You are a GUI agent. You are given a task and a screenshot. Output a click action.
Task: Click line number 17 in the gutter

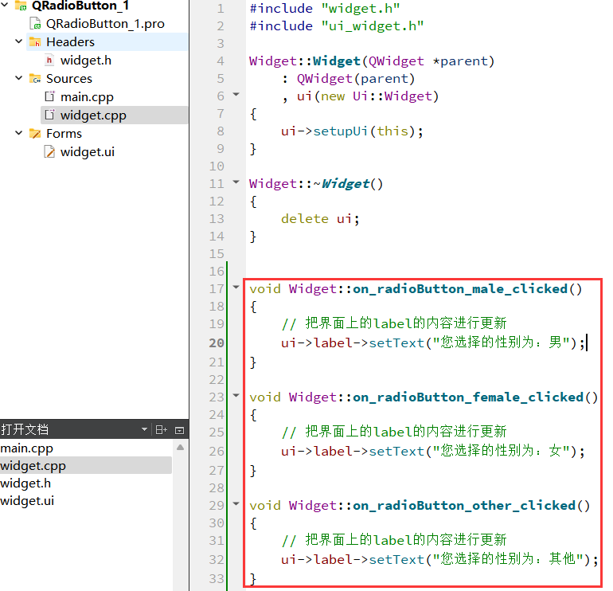click(217, 288)
